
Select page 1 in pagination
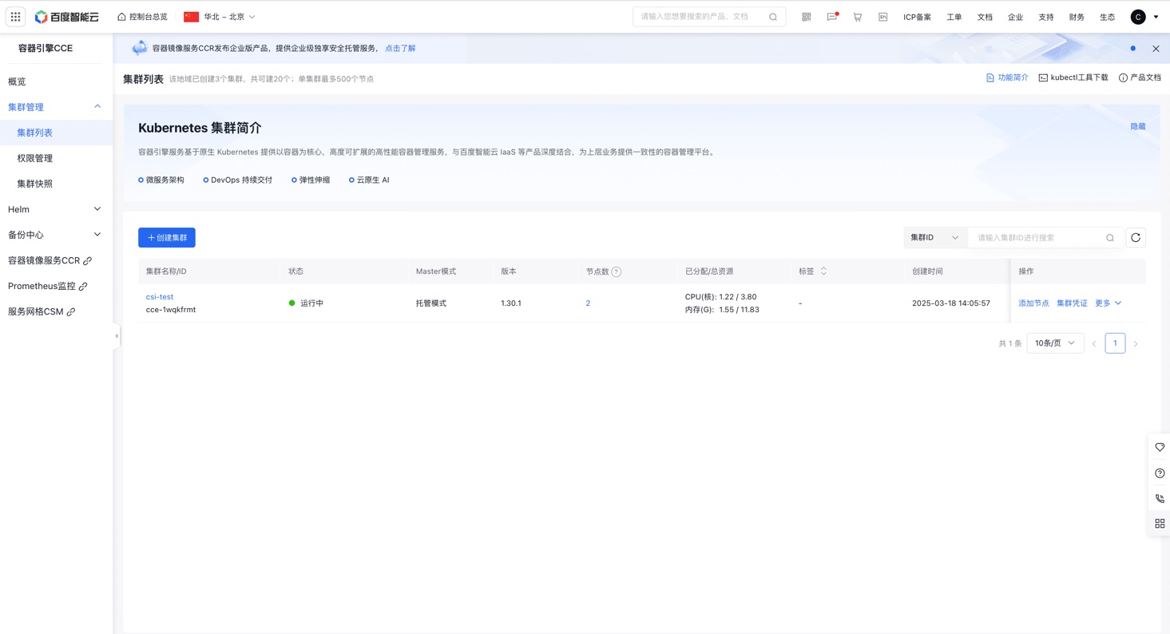click(x=1115, y=343)
